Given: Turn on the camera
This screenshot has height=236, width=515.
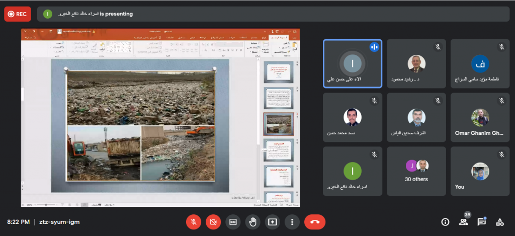Looking at the screenshot, I should pos(213,222).
